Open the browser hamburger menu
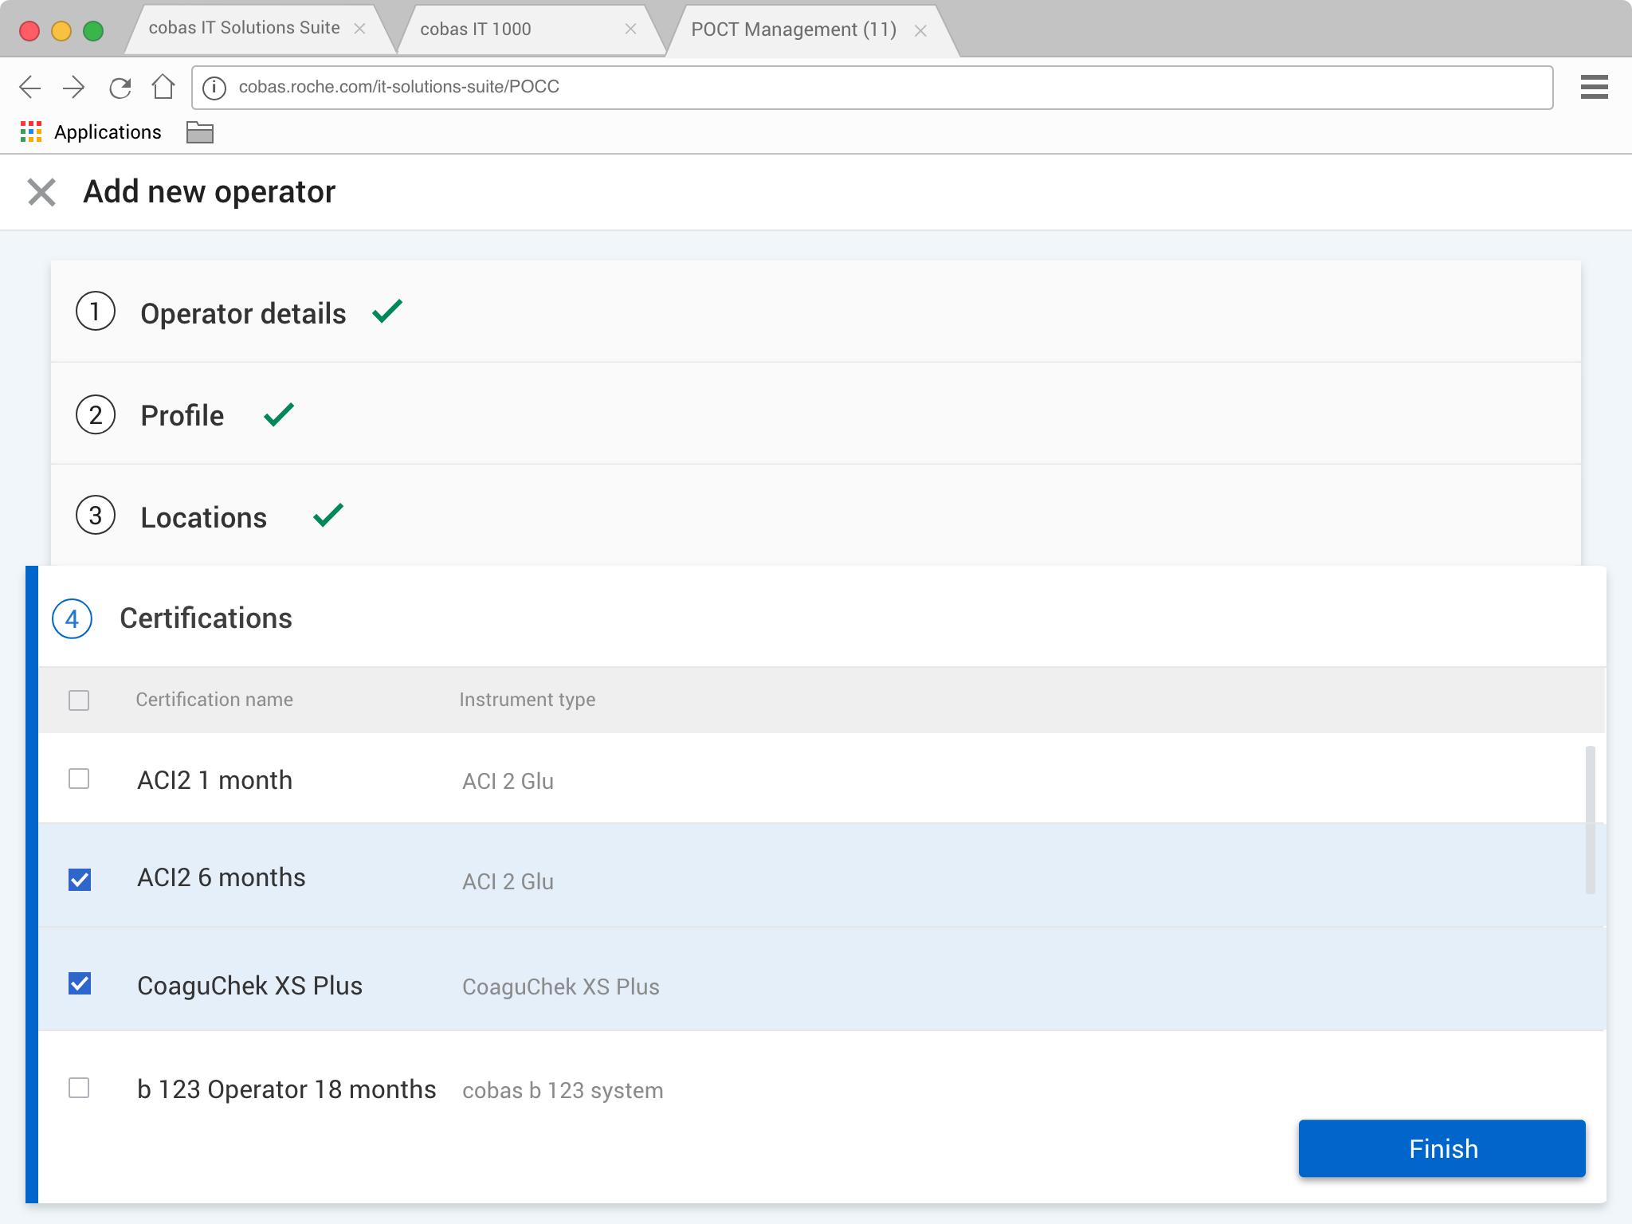This screenshot has width=1632, height=1224. pos(1594,87)
